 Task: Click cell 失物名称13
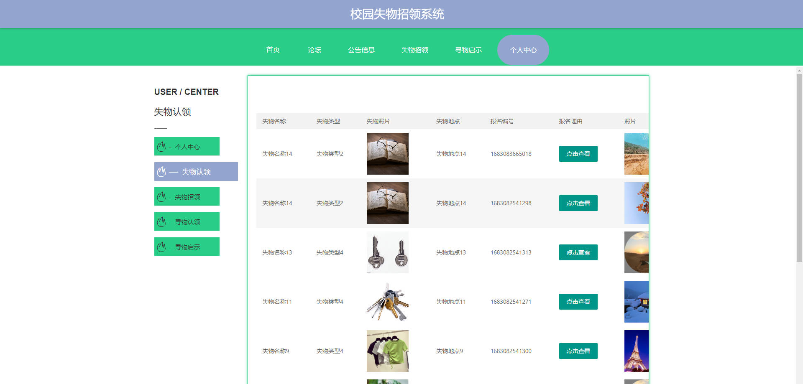277,252
